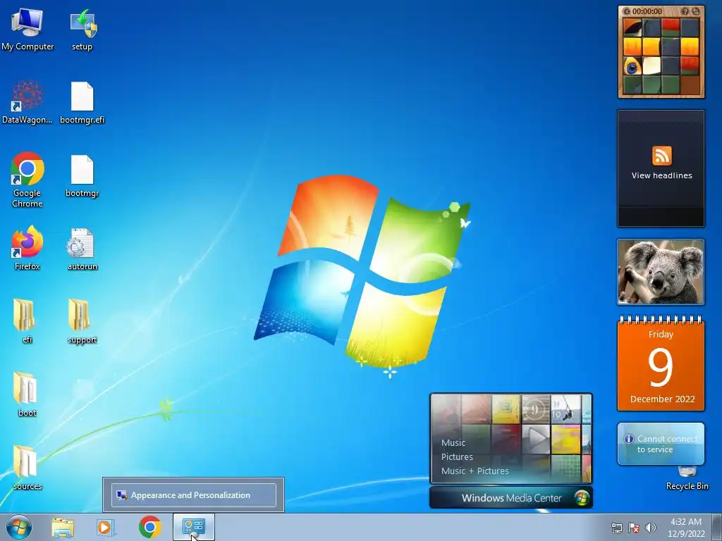Select the bootmgr.efi file icon
Screen dimensions: 722x541
click(82, 102)
